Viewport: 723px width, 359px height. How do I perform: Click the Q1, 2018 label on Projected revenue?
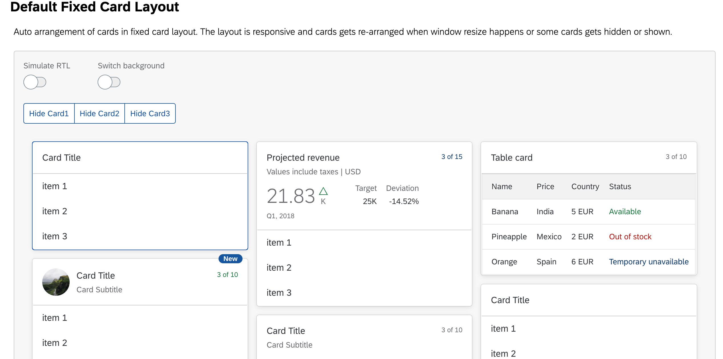click(x=280, y=216)
